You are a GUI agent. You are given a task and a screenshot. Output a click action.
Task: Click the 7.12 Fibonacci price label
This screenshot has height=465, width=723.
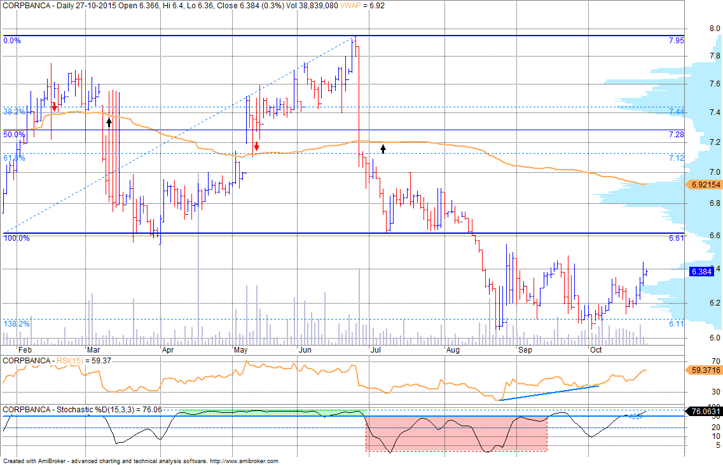tap(677, 158)
